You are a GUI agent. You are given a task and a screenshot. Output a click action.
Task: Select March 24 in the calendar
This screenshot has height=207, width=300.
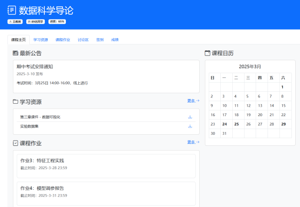[226, 124]
